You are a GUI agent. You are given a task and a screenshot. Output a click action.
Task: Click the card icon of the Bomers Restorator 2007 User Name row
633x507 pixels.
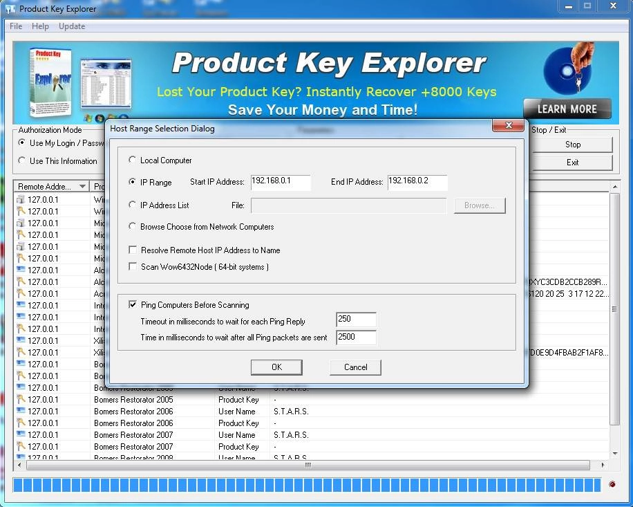pyautogui.click(x=21, y=434)
